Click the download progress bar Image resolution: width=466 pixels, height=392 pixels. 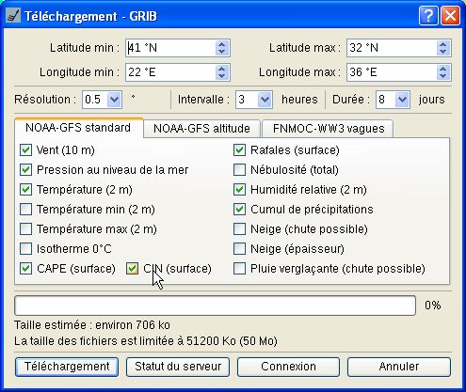(x=215, y=306)
